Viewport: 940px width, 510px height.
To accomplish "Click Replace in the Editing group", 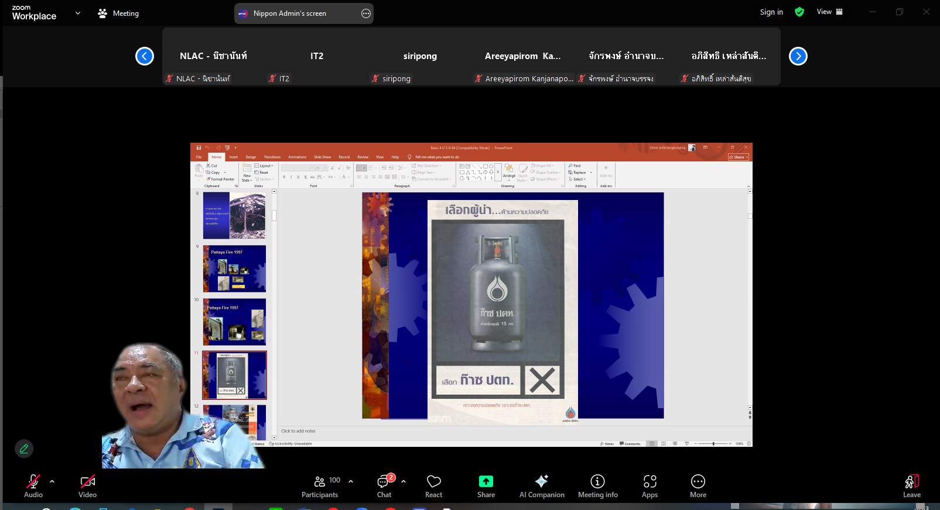I will click(x=577, y=173).
